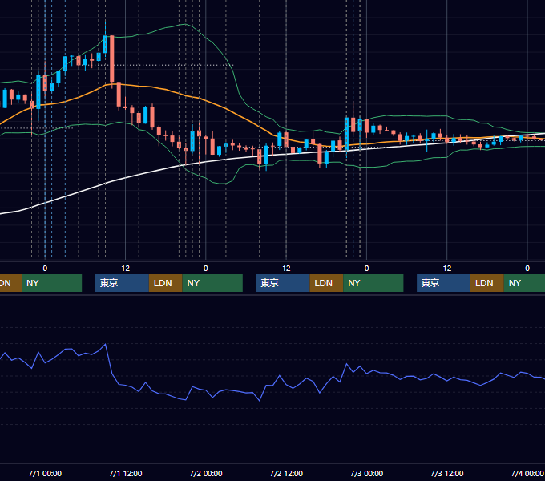Click the 7/3 00:00 date label
The width and height of the screenshot is (545, 481).
366,473
